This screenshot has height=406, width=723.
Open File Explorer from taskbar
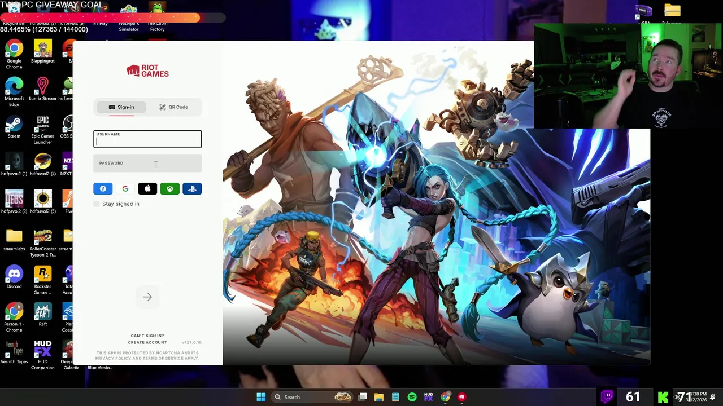pos(379,397)
